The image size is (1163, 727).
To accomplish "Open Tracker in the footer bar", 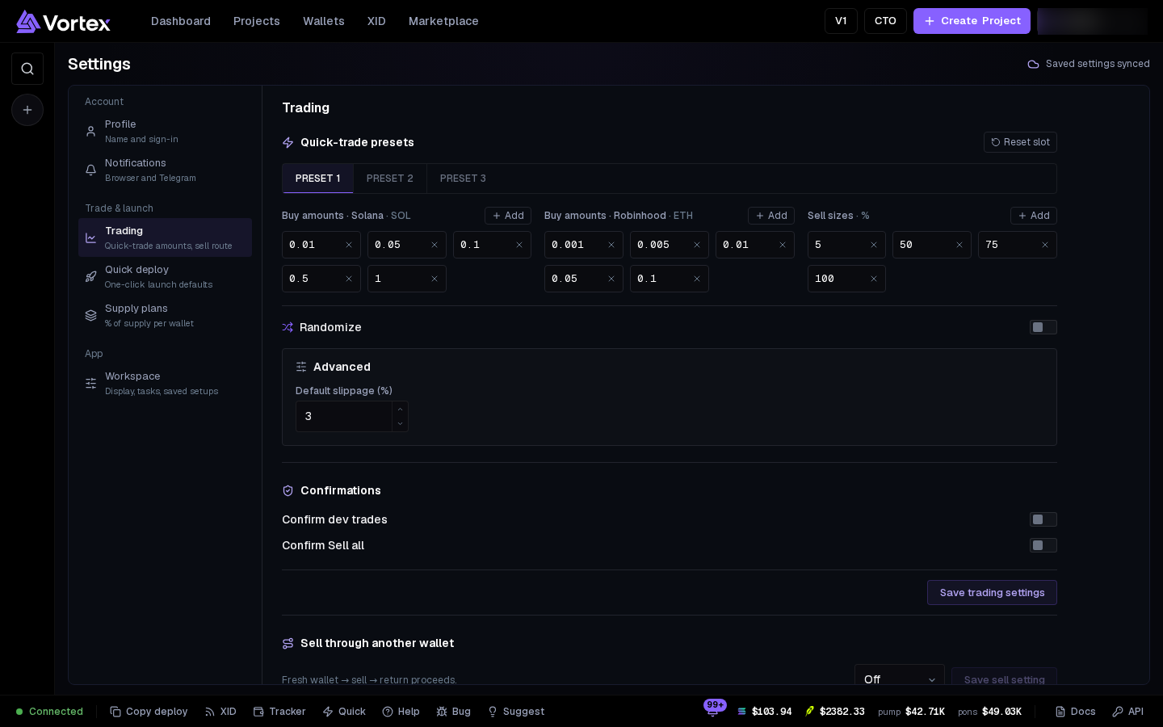I will point(279,712).
